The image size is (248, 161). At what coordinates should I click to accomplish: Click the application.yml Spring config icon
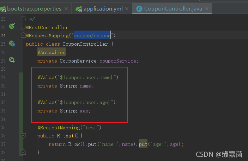click(79, 9)
